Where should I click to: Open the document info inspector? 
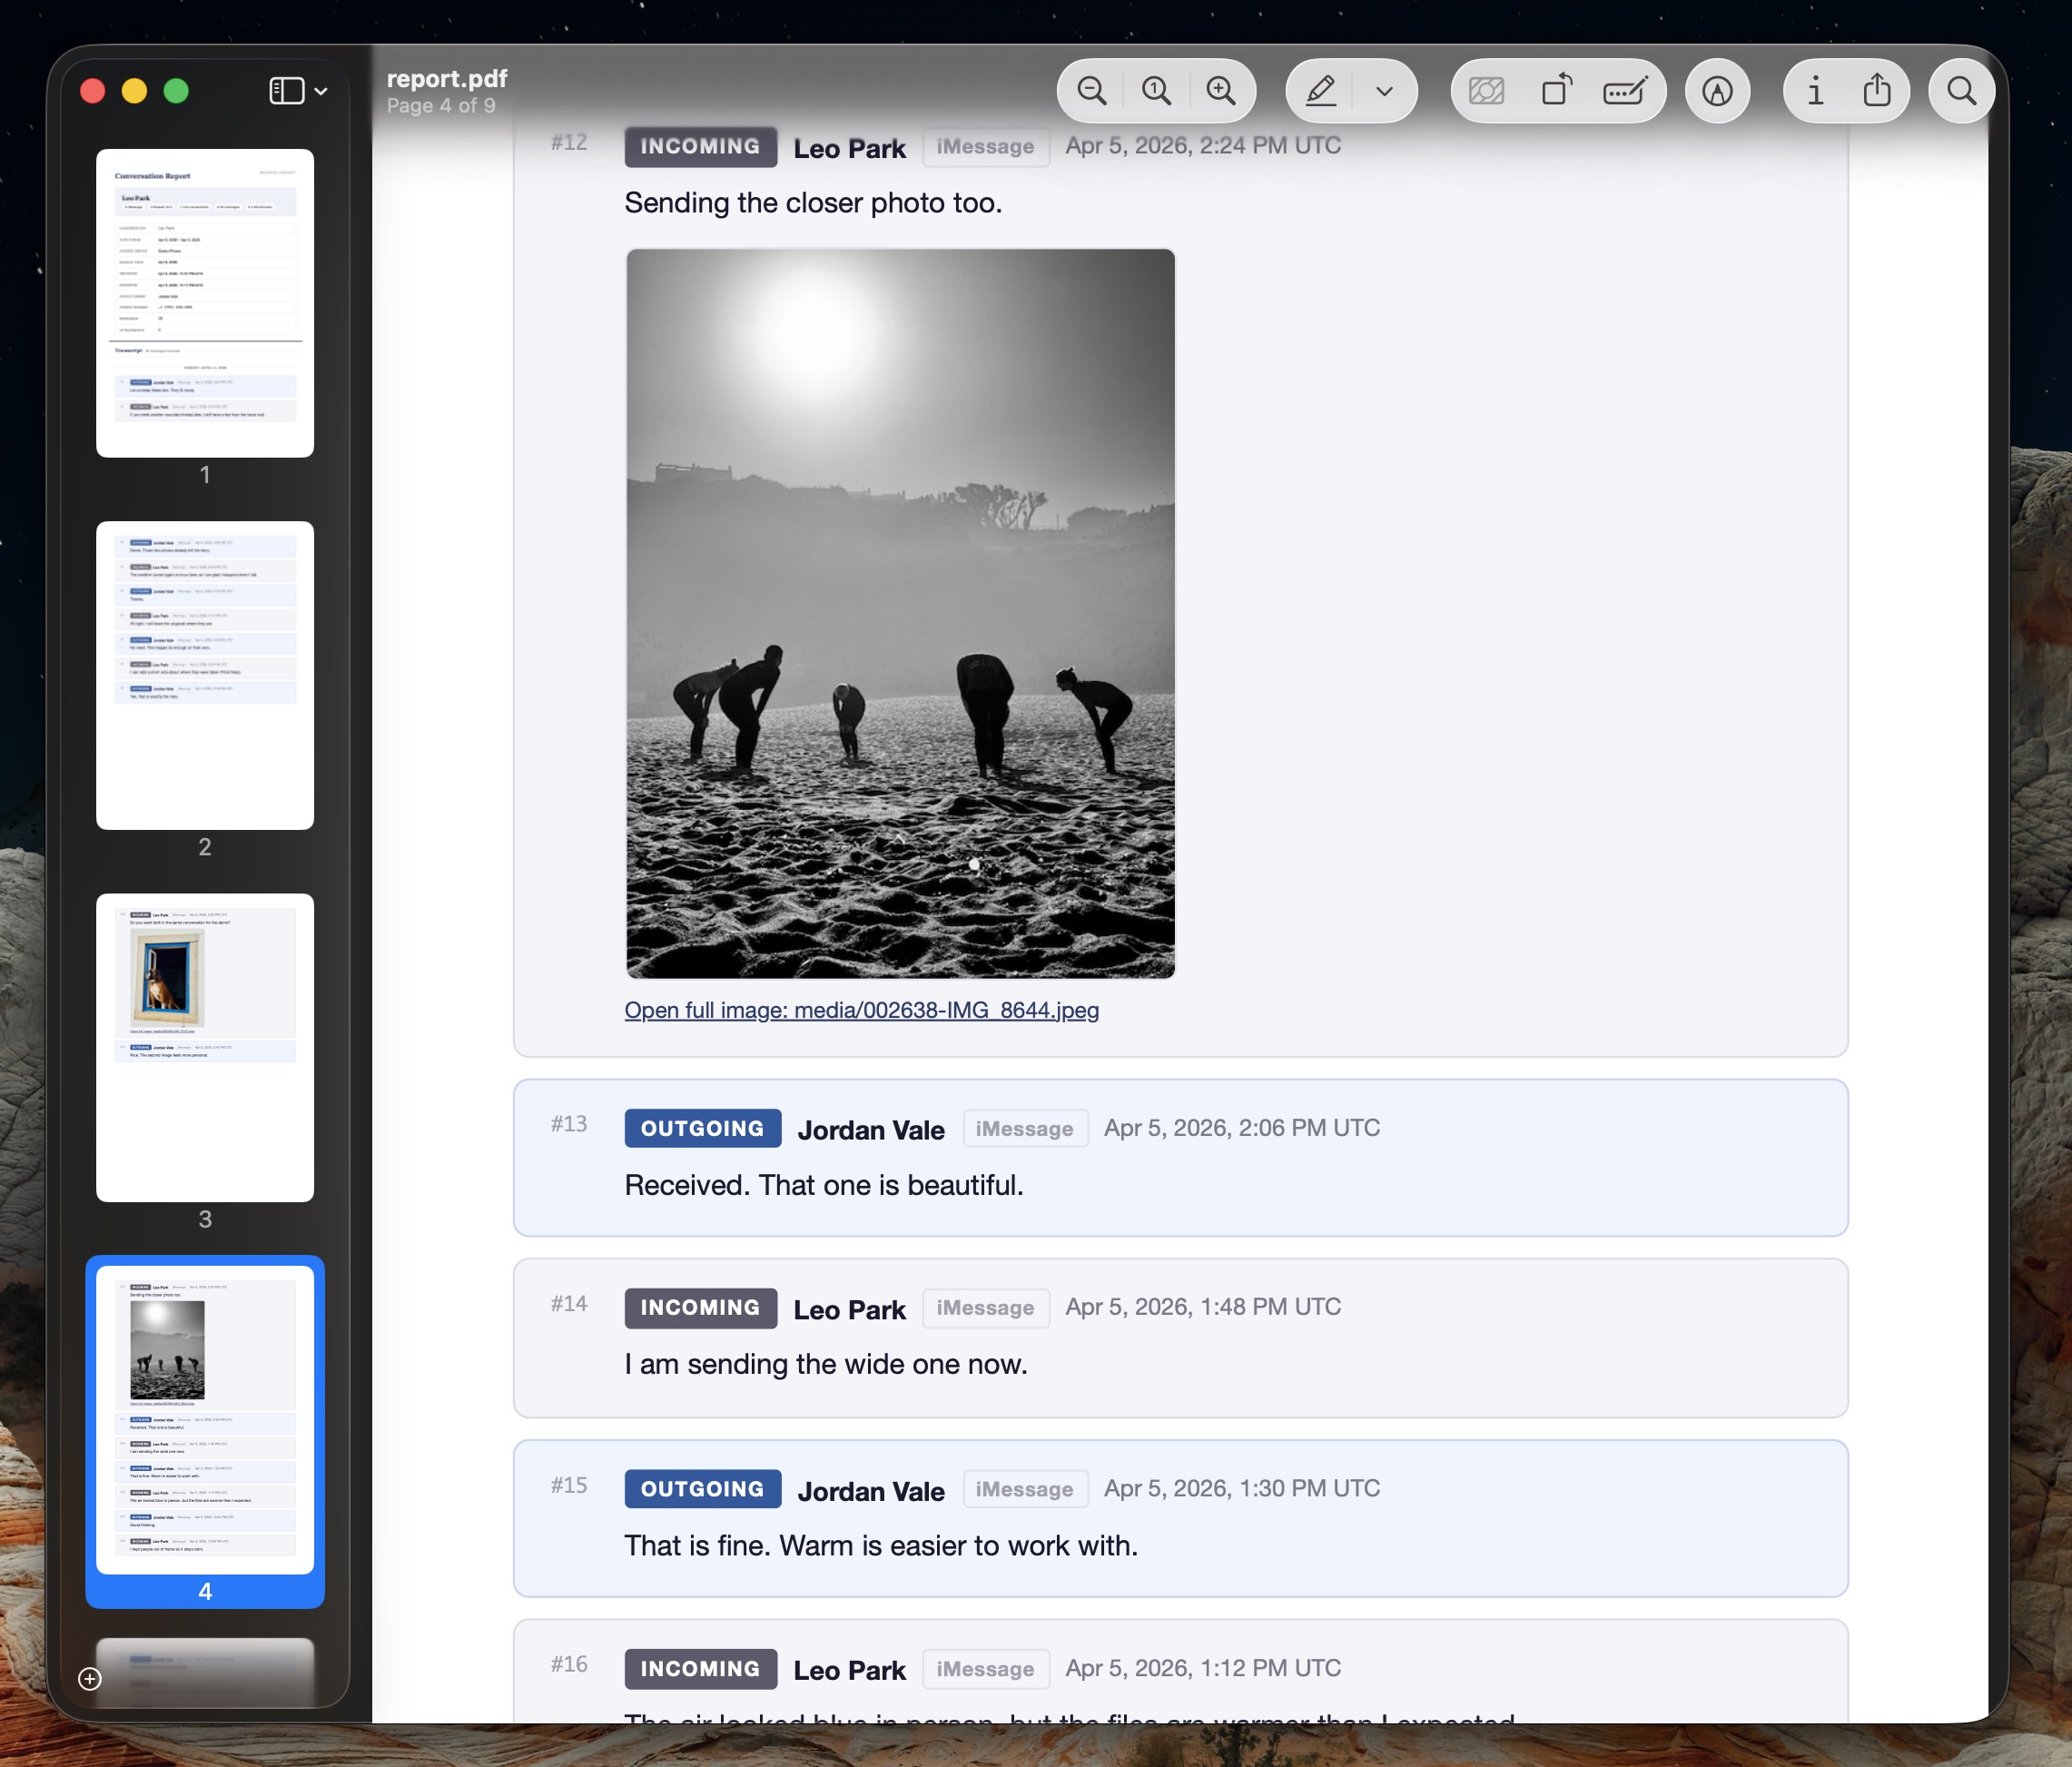click(x=1814, y=91)
